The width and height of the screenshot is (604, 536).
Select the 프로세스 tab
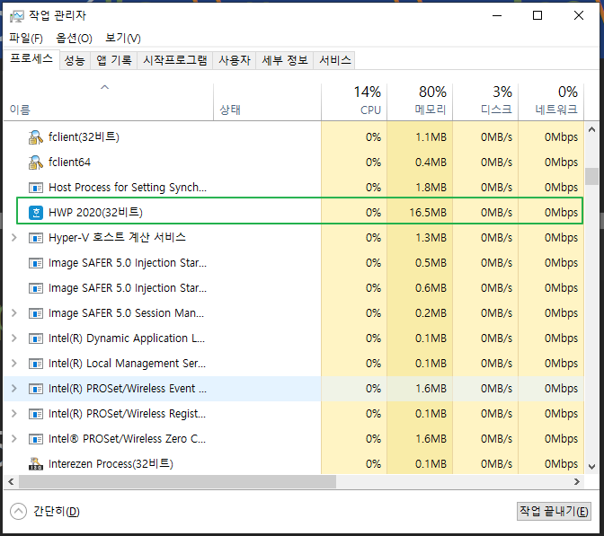click(x=31, y=59)
